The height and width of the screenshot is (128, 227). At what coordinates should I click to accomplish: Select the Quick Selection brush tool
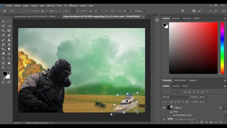9,26
